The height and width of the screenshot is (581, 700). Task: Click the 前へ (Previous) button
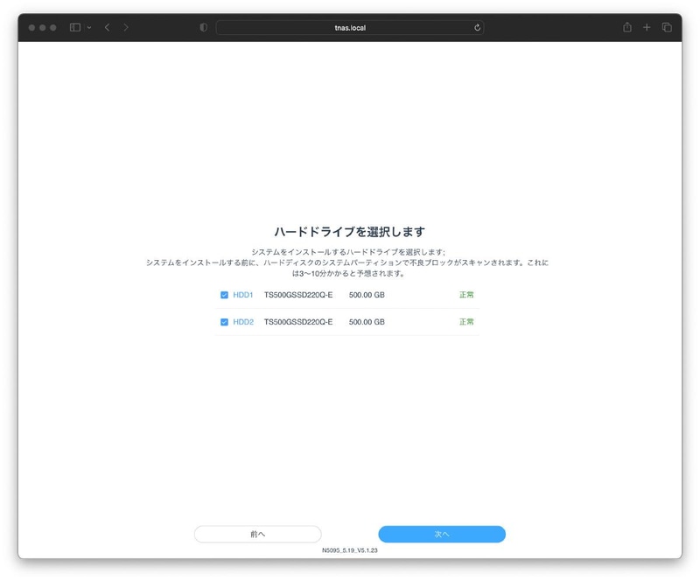pos(258,534)
